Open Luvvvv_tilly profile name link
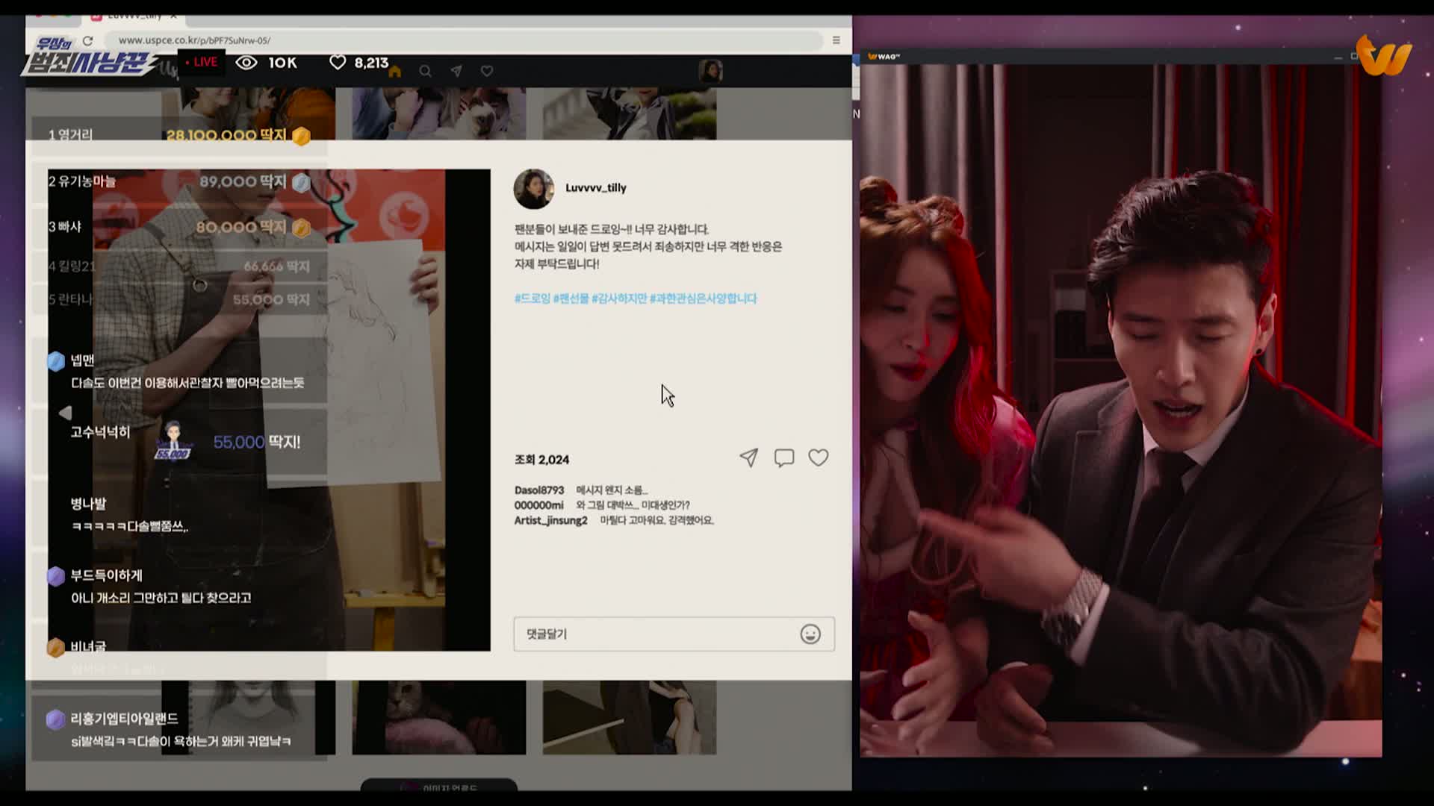1434x806 pixels. click(x=595, y=188)
